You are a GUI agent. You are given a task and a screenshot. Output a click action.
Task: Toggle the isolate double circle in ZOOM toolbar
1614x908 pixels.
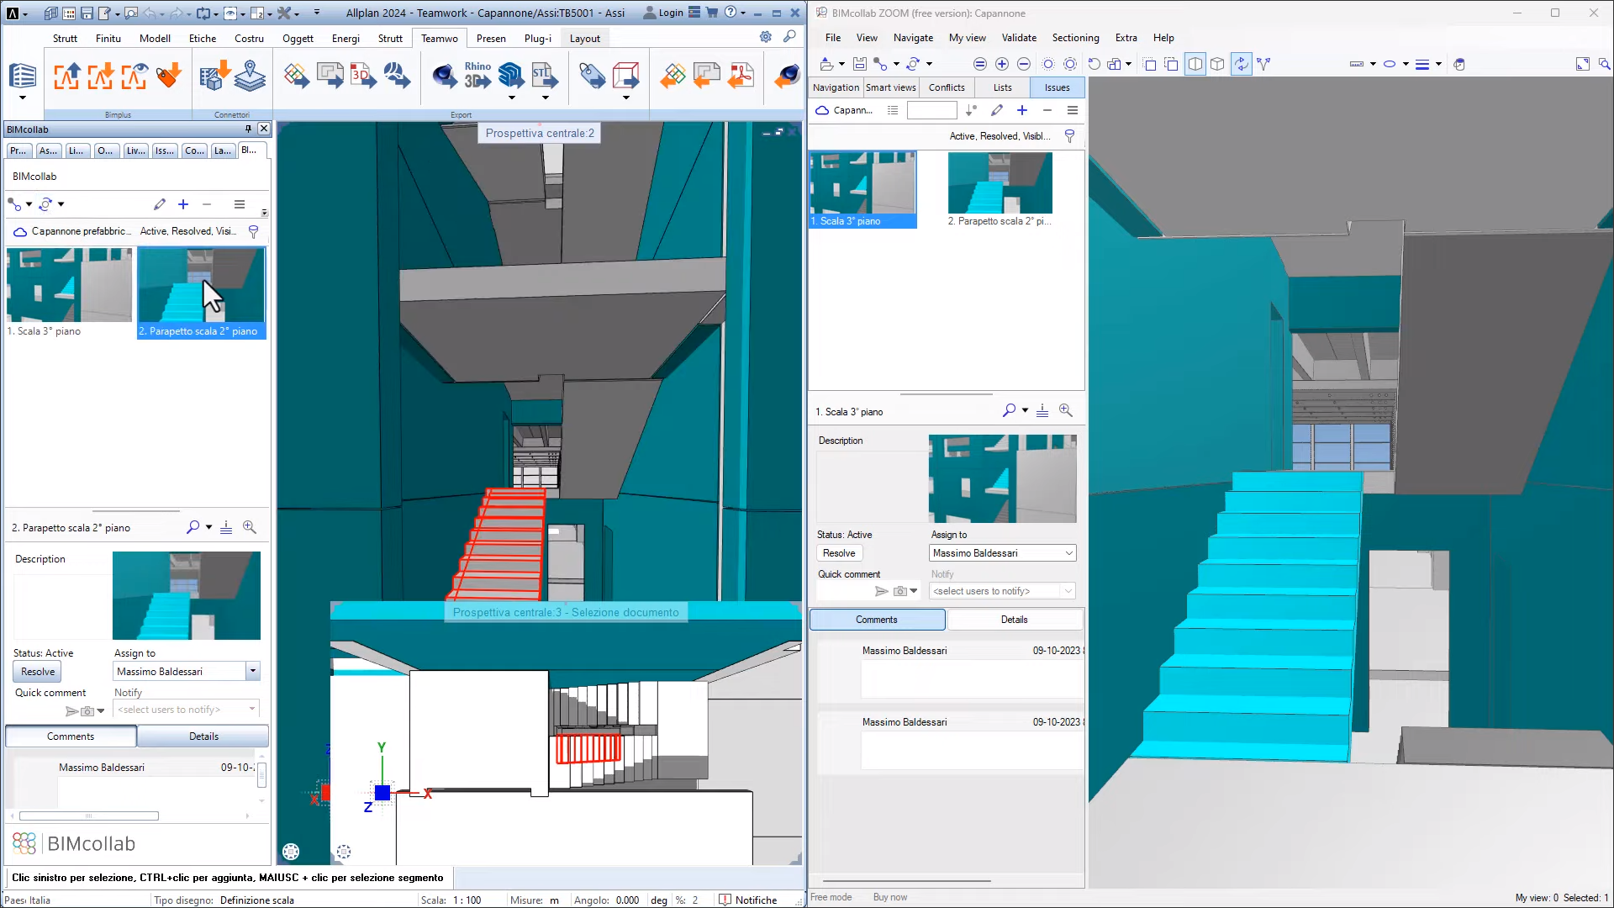[x=1070, y=64]
